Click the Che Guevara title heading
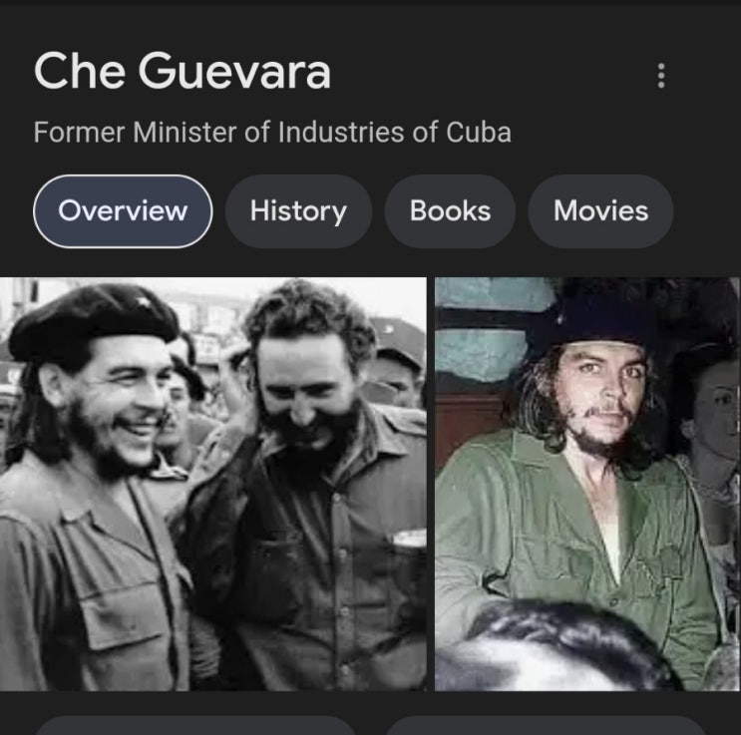The width and height of the screenshot is (741, 735). (182, 71)
